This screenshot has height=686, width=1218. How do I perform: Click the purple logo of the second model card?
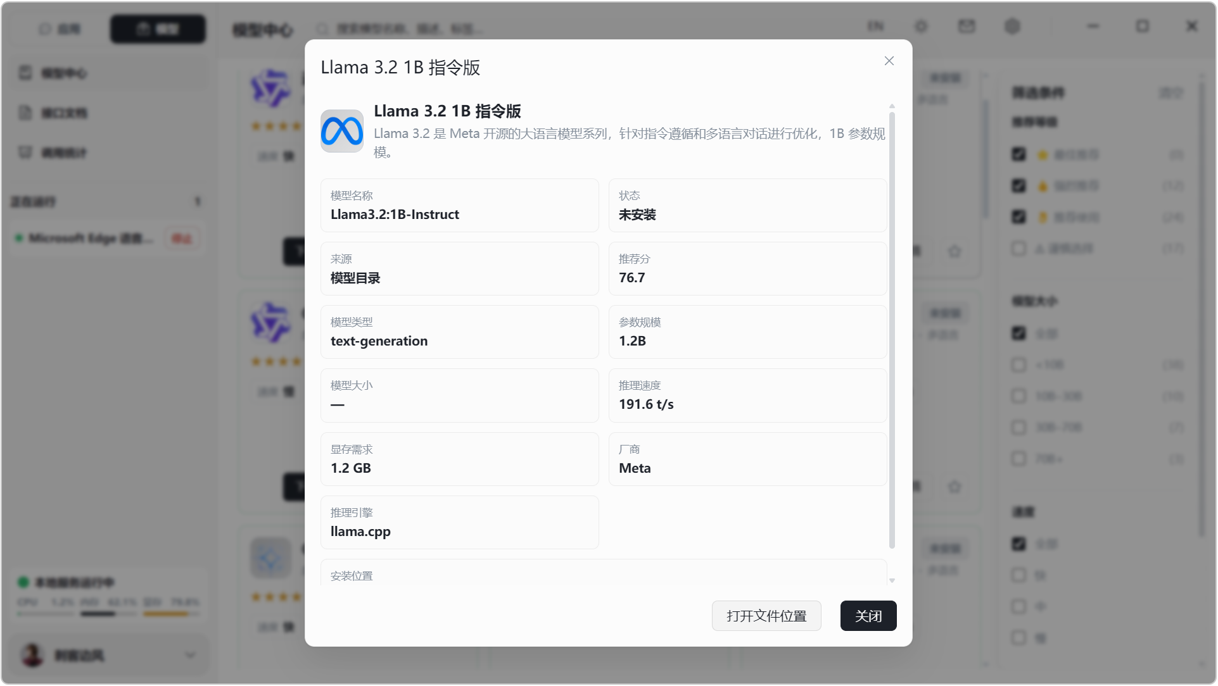(270, 322)
